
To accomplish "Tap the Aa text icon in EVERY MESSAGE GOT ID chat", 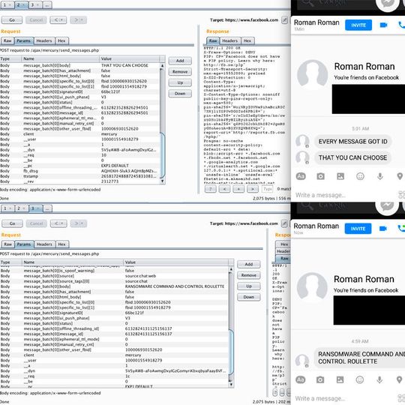I will 301,176.
